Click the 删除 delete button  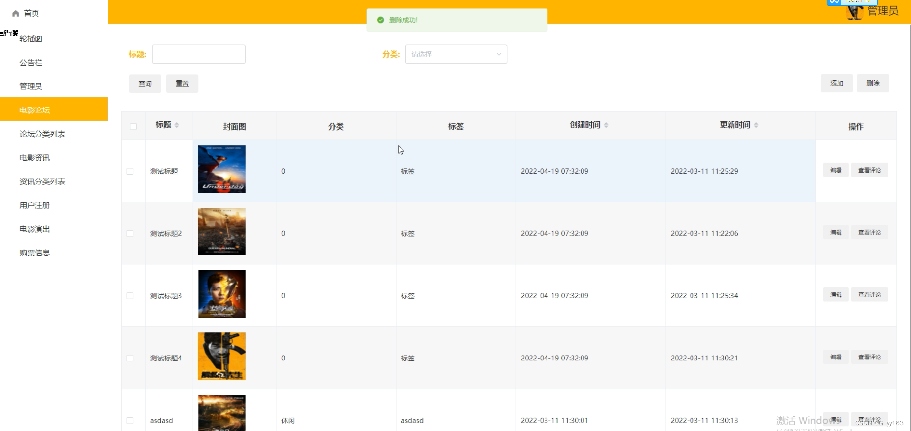(873, 83)
